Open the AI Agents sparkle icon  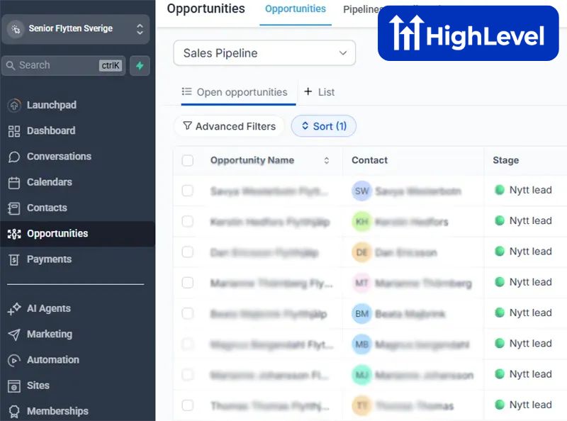[x=14, y=309]
